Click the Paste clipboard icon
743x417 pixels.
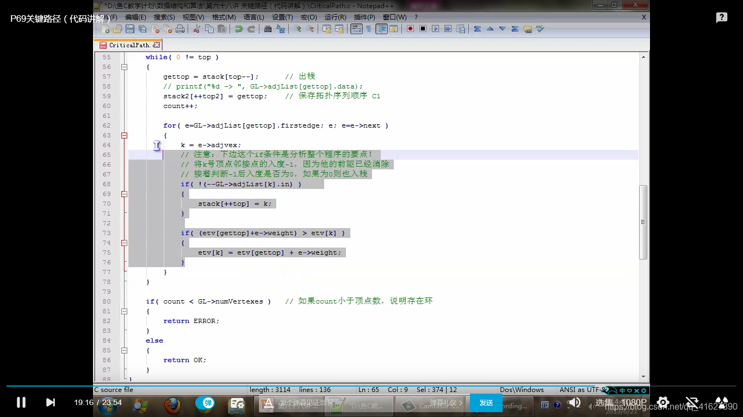(222, 29)
